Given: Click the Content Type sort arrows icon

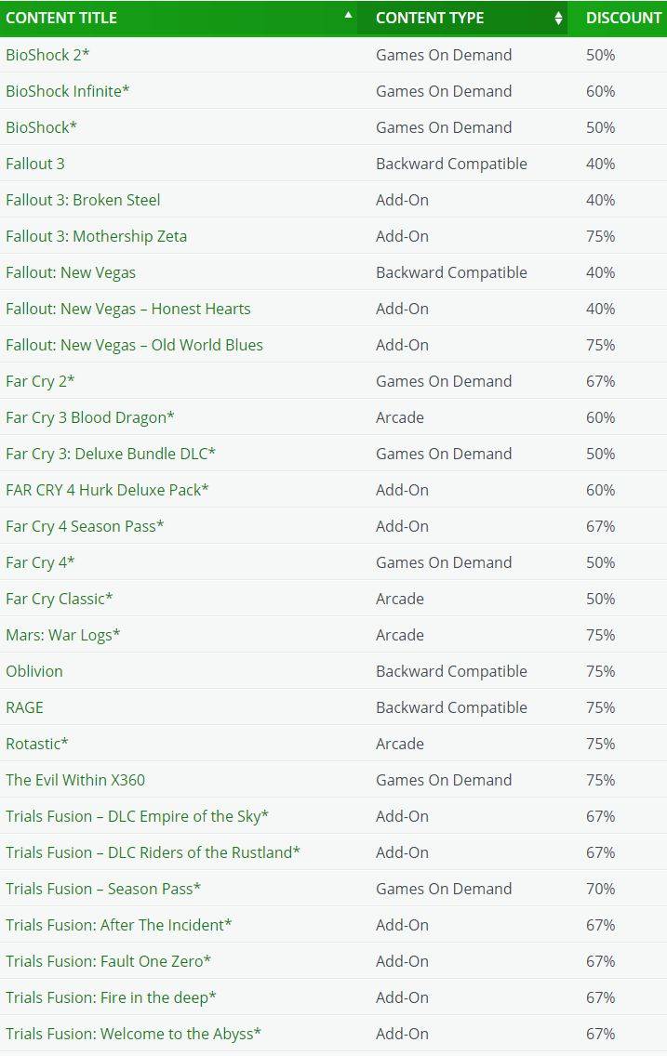Looking at the screenshot, I should click(x=558, y=19).
